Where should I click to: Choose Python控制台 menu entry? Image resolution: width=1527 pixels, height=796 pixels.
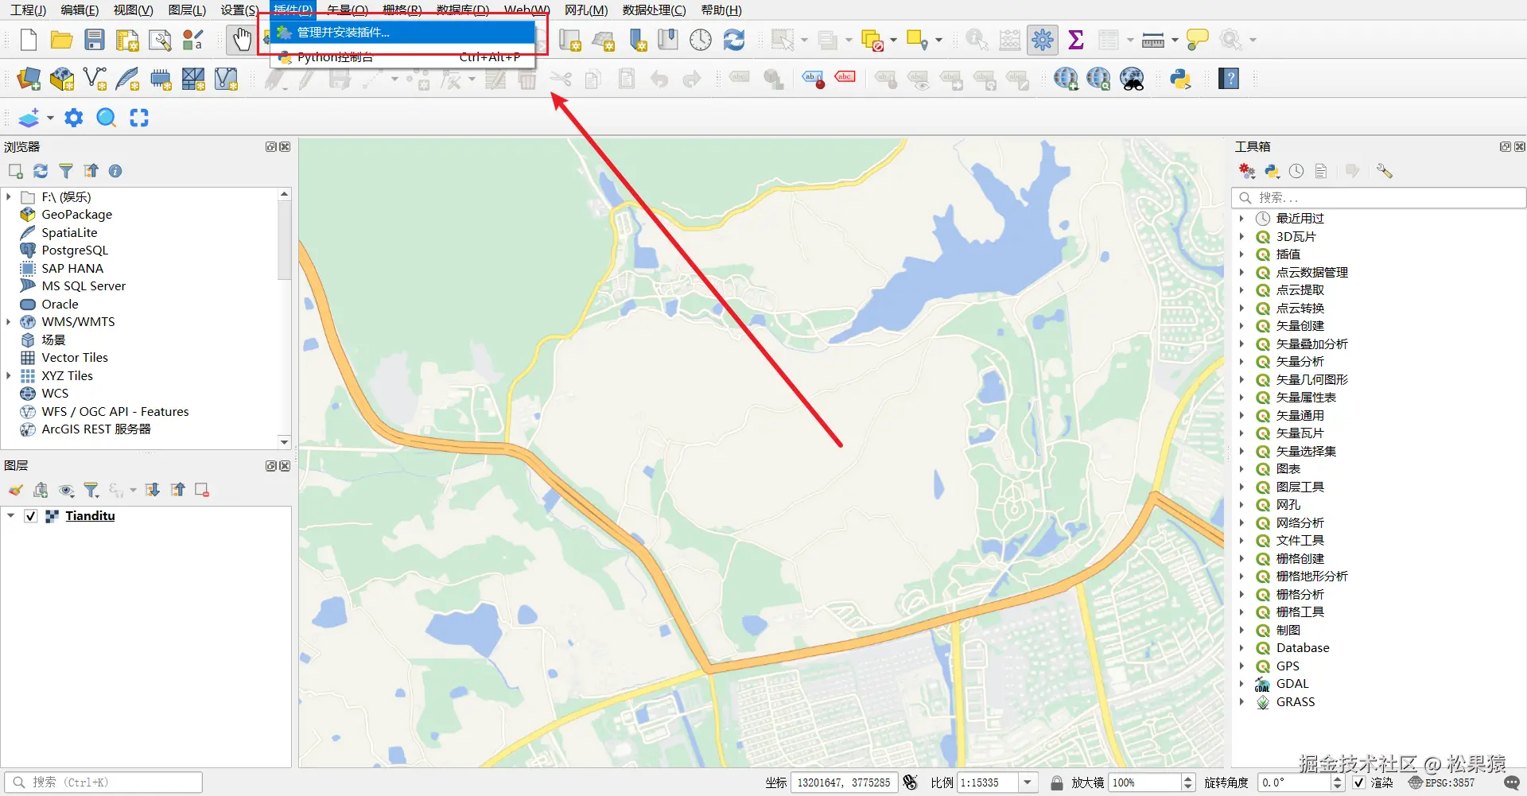(403, 57)
